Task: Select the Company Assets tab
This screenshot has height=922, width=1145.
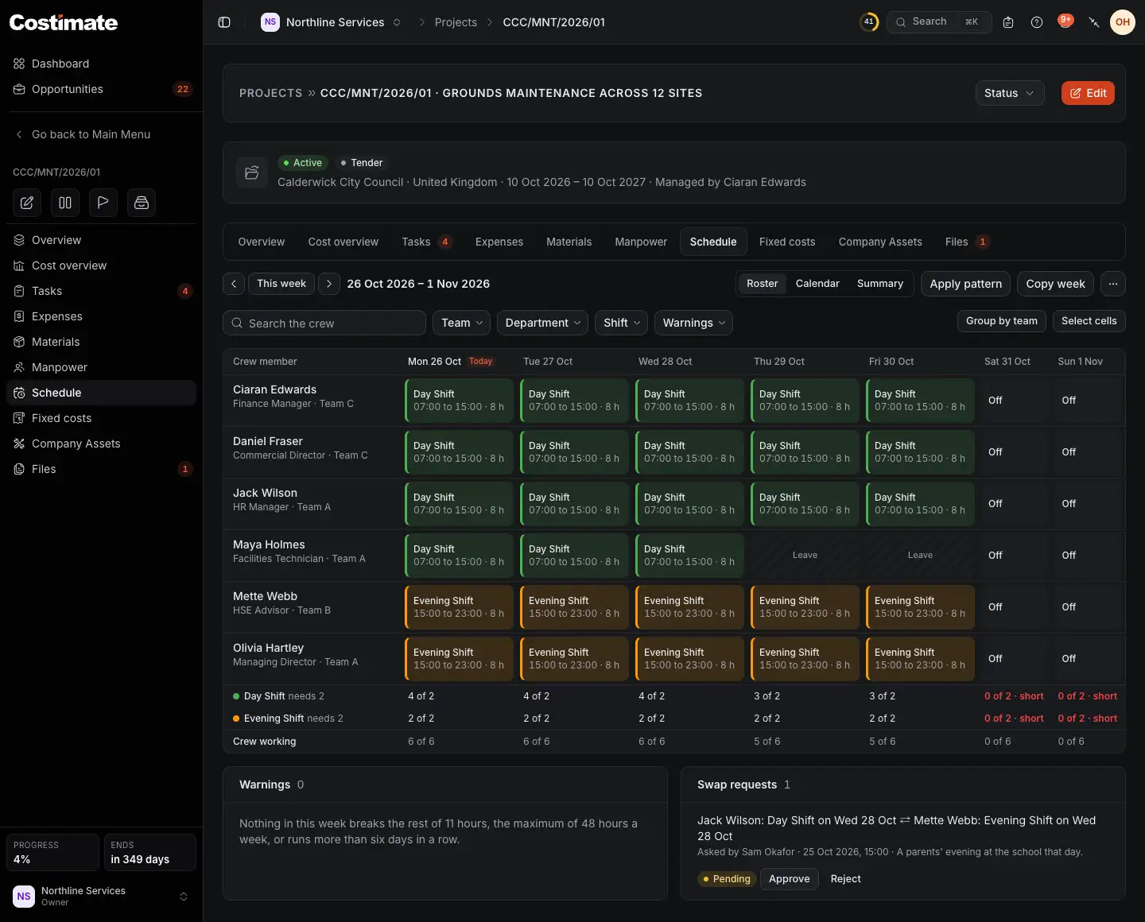Action: tap(880, 242)
